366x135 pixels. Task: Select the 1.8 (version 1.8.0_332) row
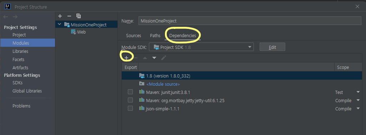coord(242,76)
